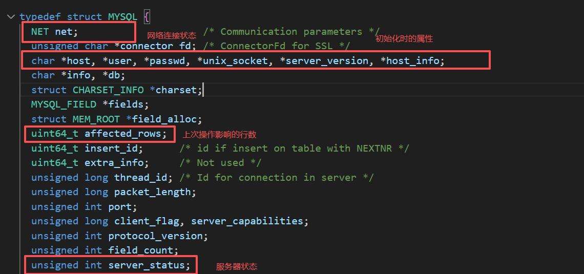Click 'Id for connection in server' comment
Viewport: 584px width, 274px height.
(x=277, y=178)
